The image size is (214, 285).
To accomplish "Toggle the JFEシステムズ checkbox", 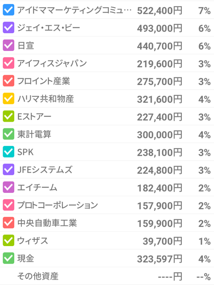I will (x=8, y=170).
